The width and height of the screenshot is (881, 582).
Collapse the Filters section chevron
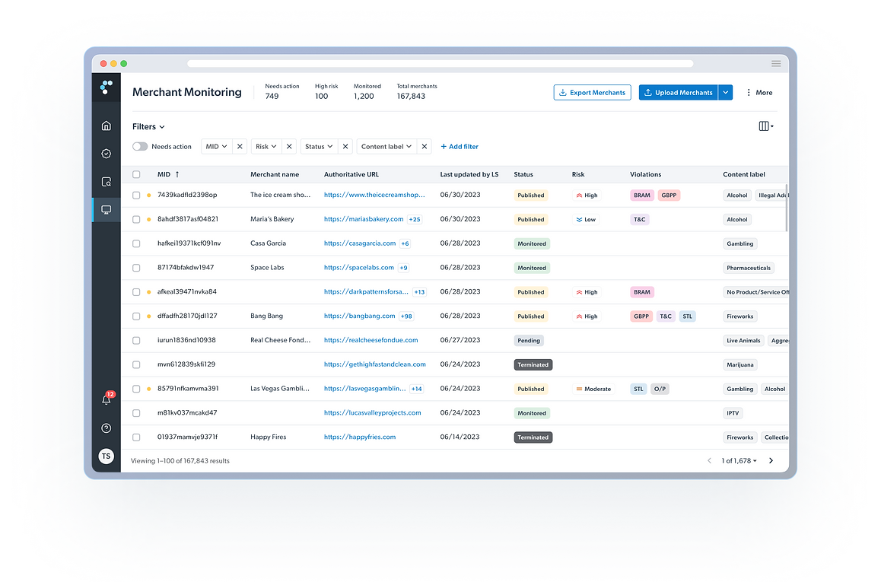tap(162, 126)
